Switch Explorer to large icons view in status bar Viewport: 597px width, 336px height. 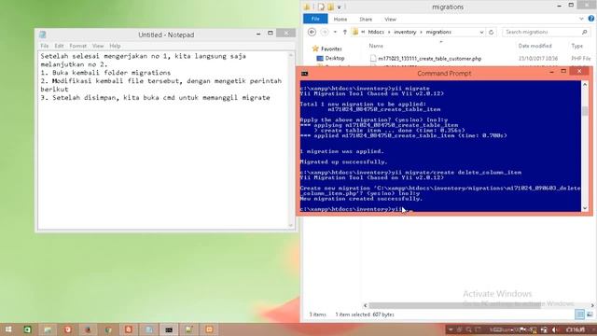[590, 315]
